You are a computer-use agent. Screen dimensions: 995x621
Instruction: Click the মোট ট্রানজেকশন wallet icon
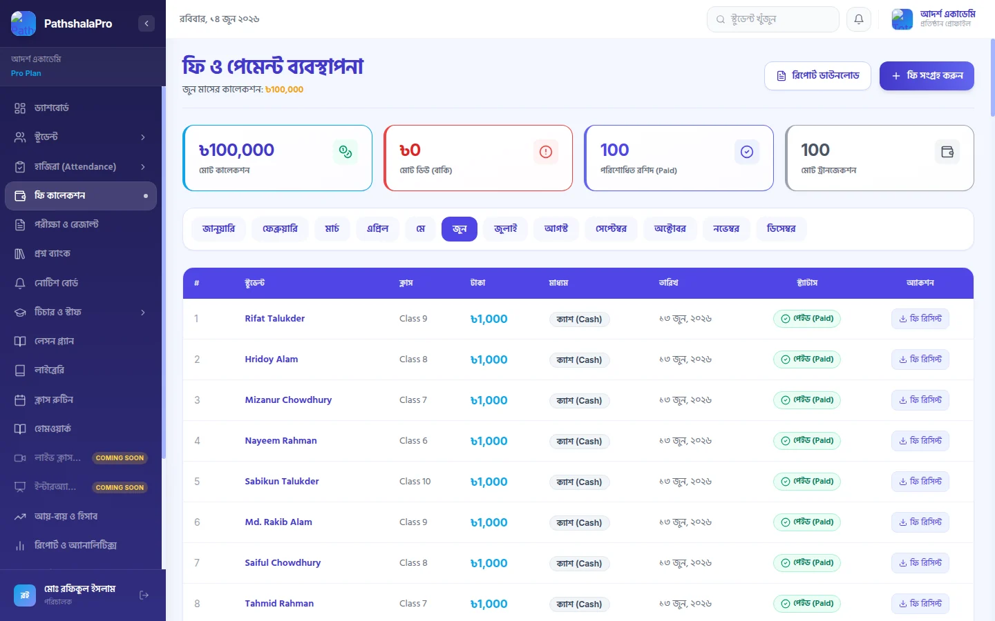coord(947,152)
